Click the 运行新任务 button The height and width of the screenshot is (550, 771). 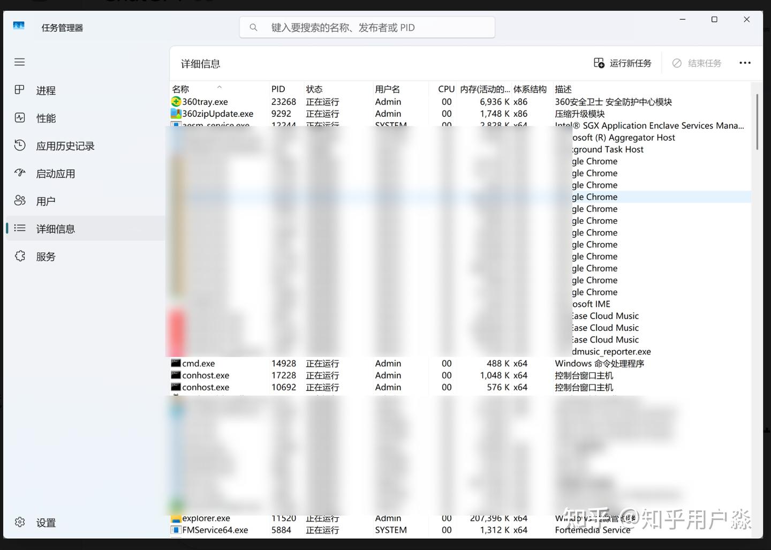[623, 63]
